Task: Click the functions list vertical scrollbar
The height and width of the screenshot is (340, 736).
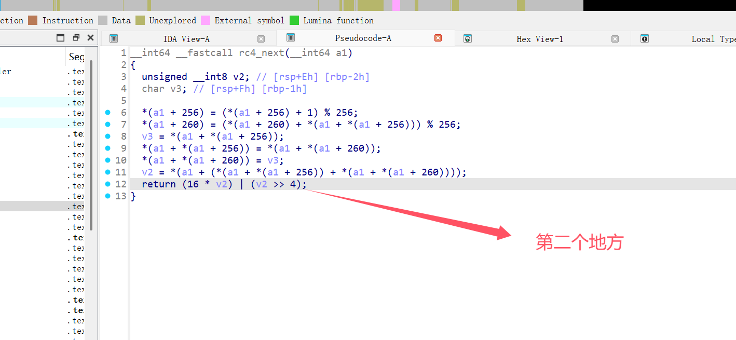Action: (x=91, y=145)
